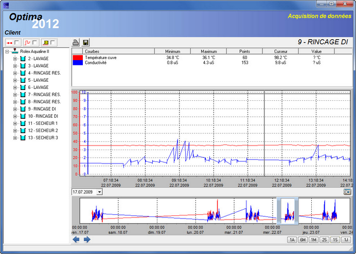Click the vertical cursor line in the main chart
Screen dimensions: 356x254
[x=264, y=134]
